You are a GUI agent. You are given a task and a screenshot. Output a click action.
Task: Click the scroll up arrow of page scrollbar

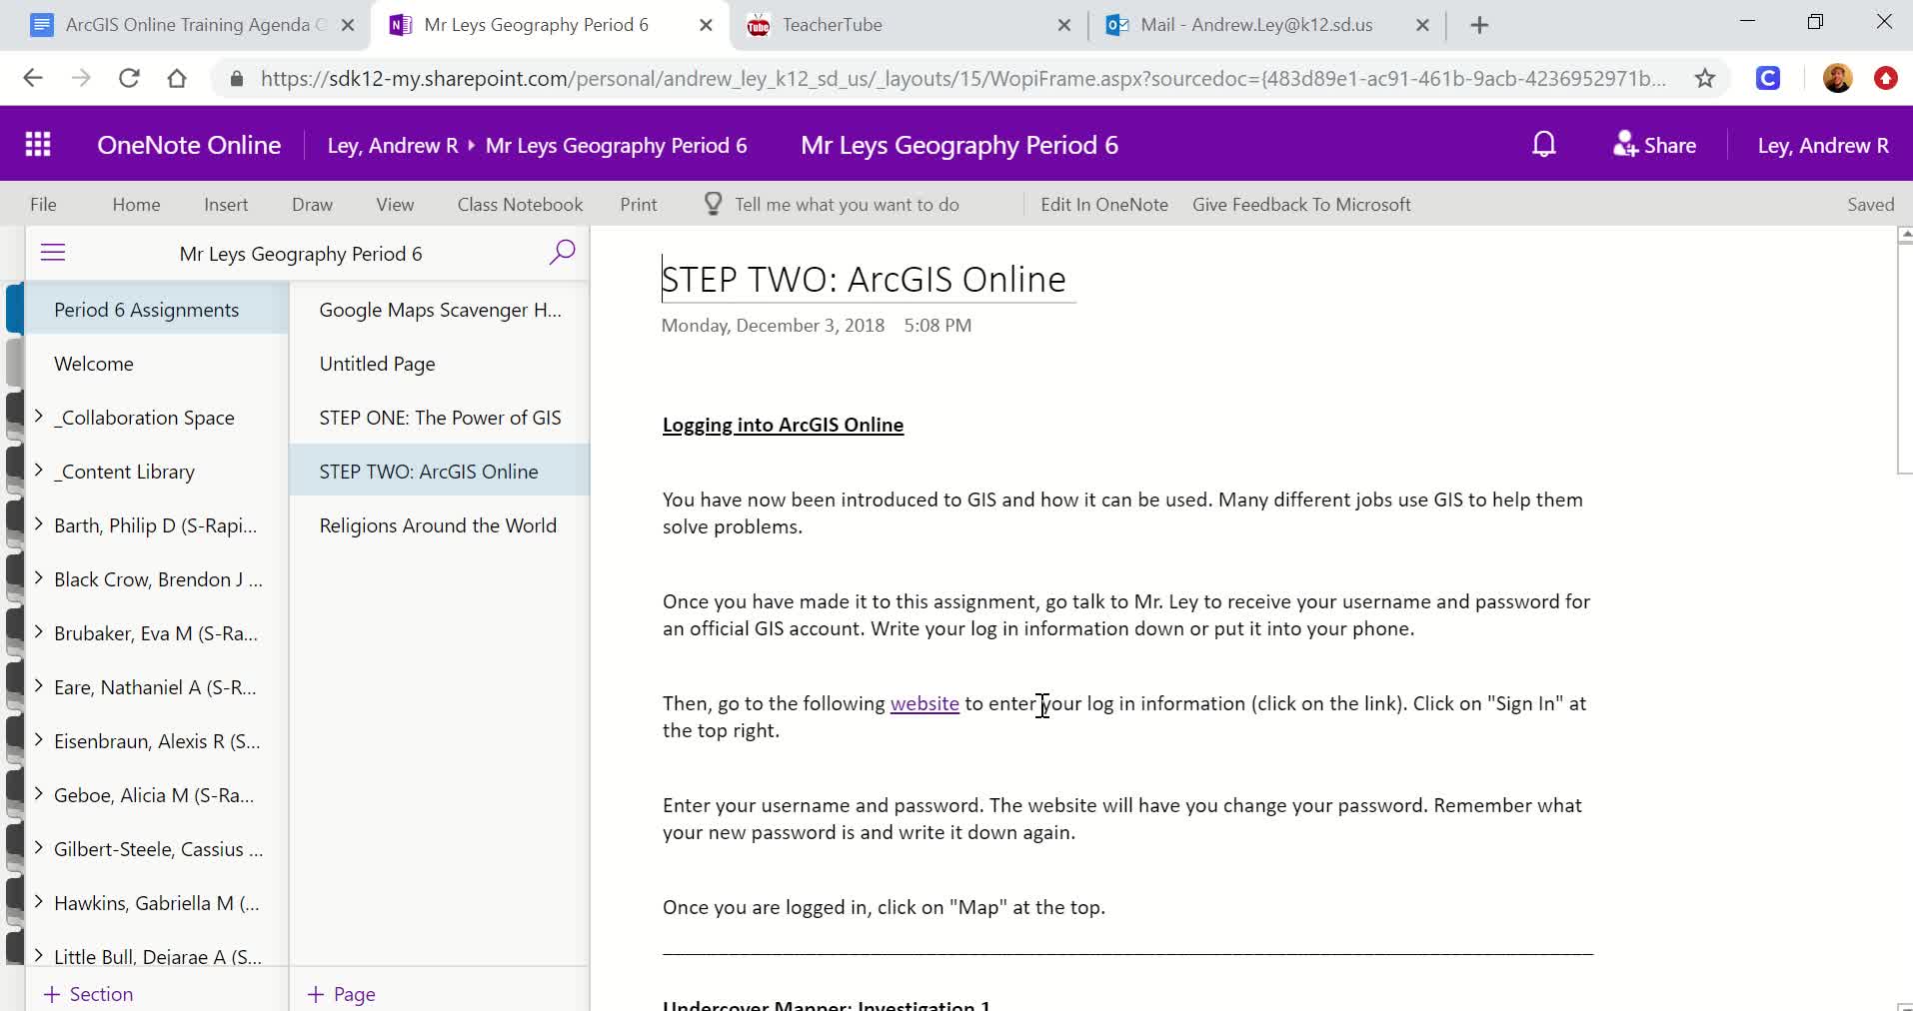1905,237
